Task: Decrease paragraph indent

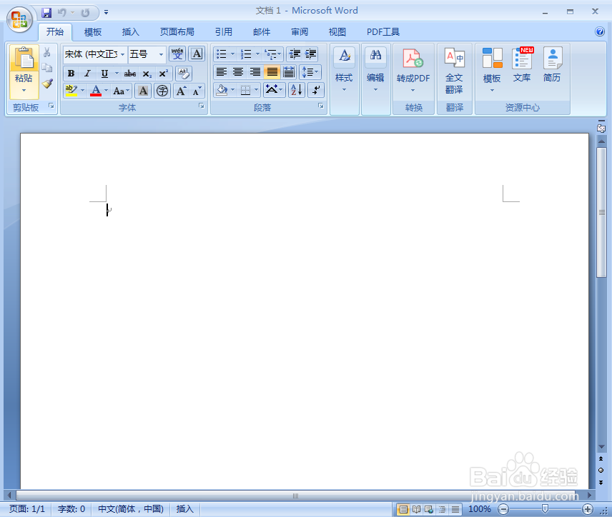Action: pos(295,54)
